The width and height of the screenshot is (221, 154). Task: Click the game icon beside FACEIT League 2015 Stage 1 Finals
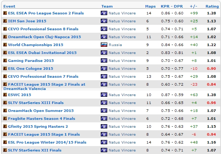(x=5, y=134)
